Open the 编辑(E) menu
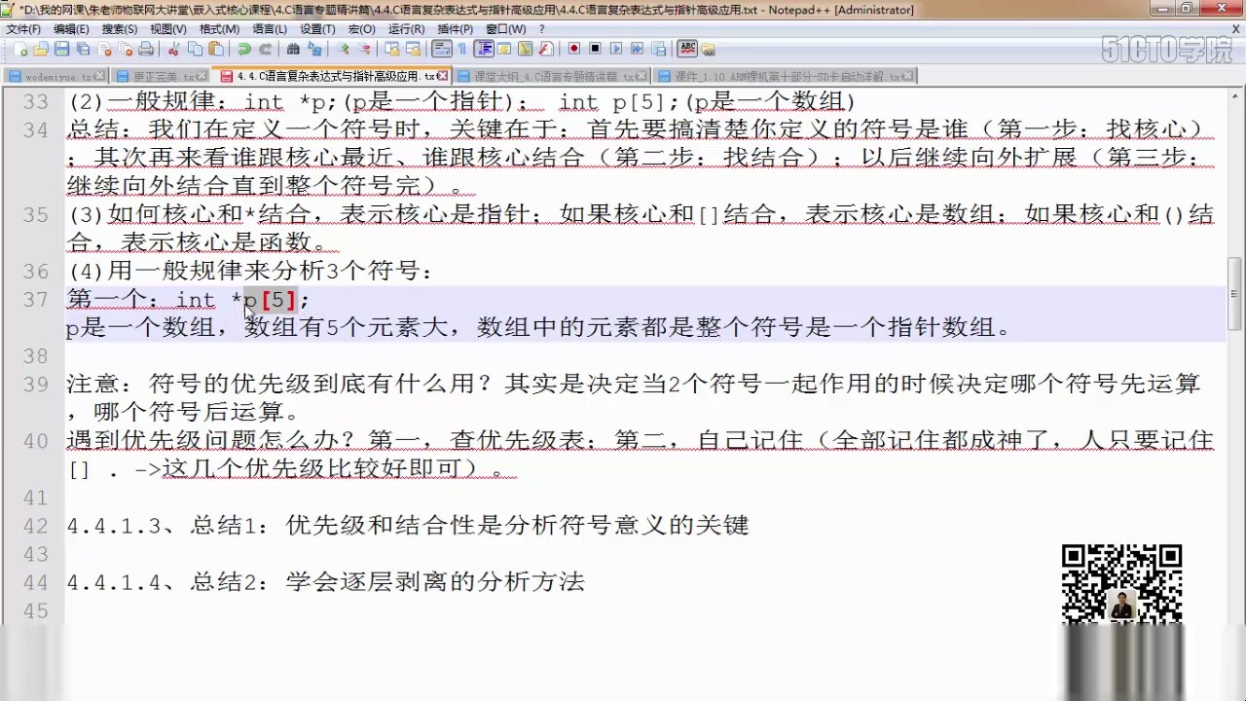This screenshot has width=1246, height=701. (x=72, y=29)
